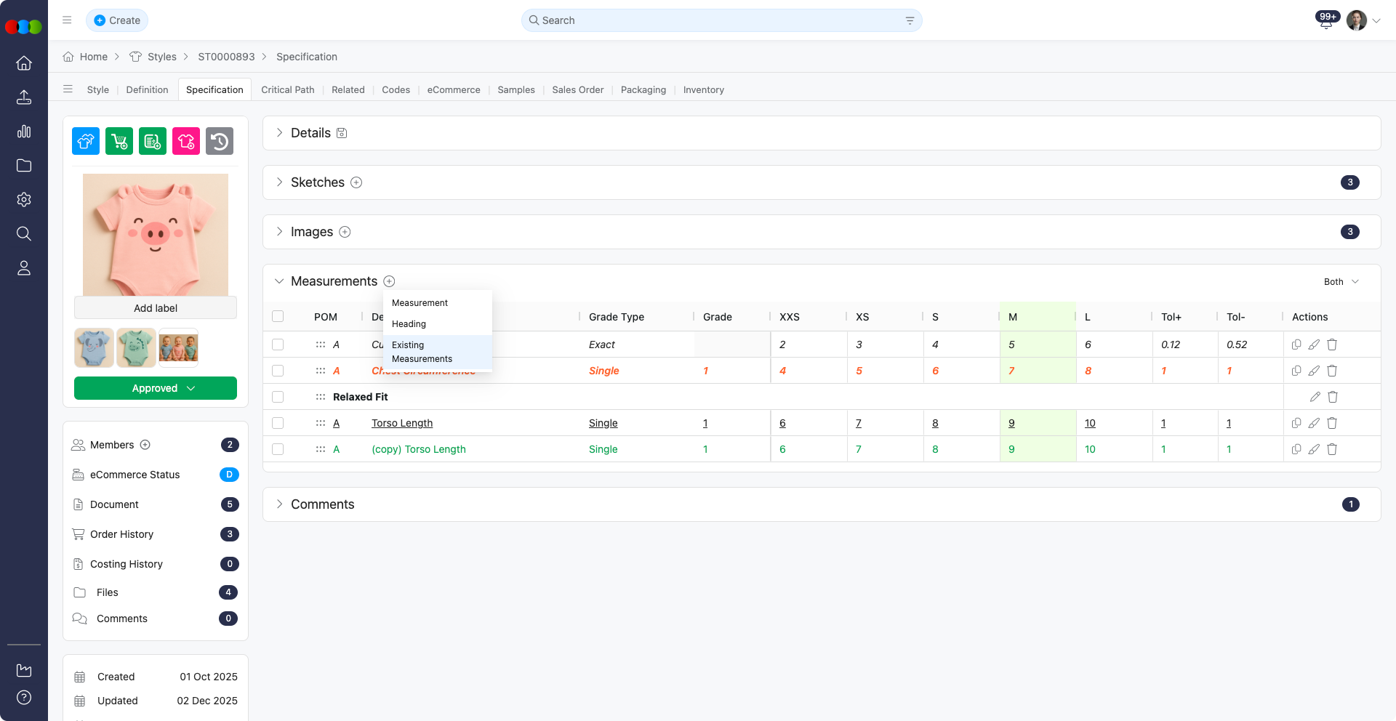The width and height of the screenshot is (1396, 721).
Task: Open the Both dropdown in Measurements
Action: (x=1340, y=281)
